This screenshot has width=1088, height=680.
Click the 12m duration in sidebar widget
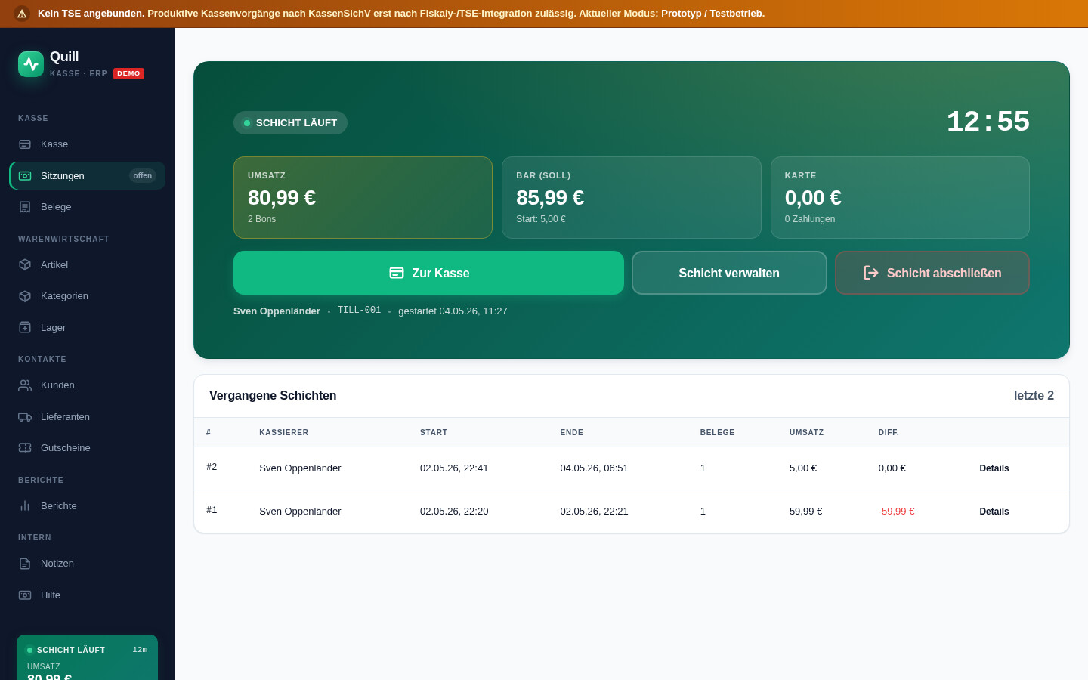point(140,650)
